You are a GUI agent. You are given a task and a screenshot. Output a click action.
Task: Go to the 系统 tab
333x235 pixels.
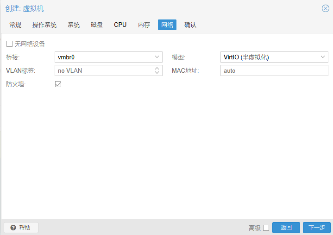tap(74, 25)
